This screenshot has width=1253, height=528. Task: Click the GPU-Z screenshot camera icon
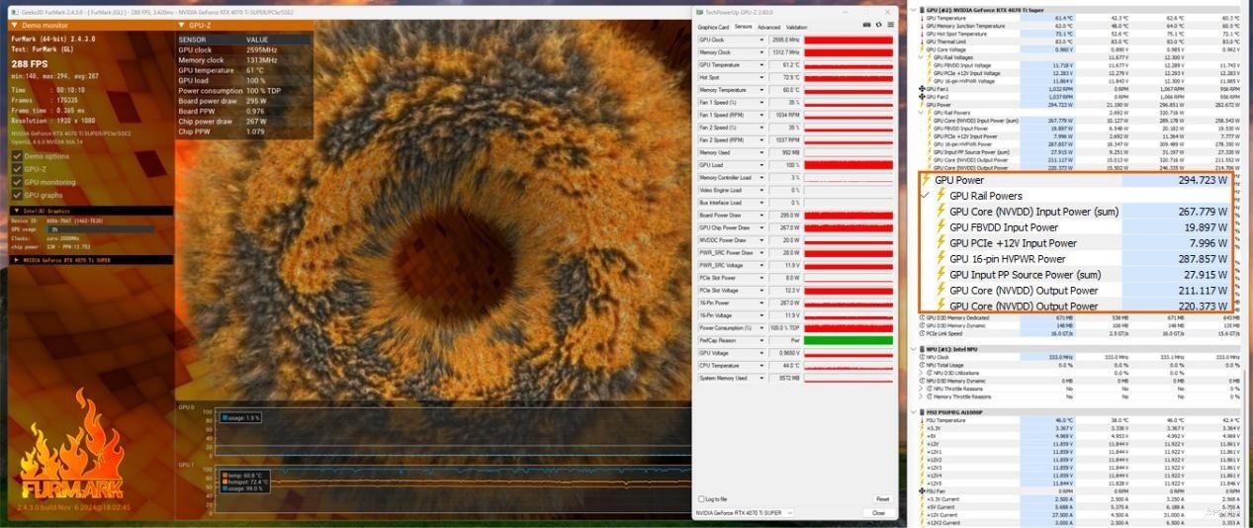pyautogui.click(x=866, y=25)
